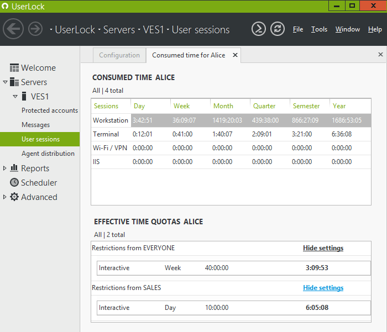Click the refresh icon in header
This screenshot has width=387, height=332.
(278, 29)
